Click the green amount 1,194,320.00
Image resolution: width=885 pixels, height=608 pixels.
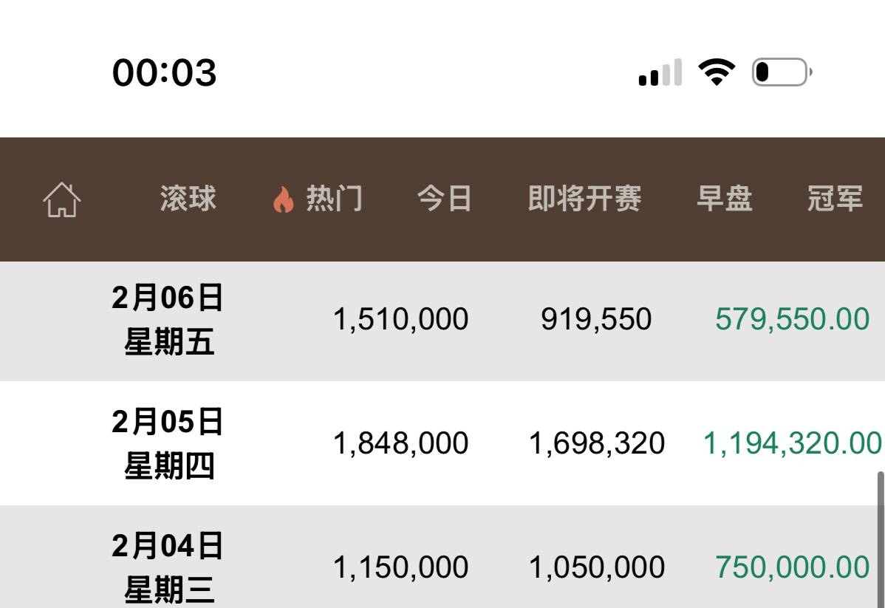click(x=792, y=443)
